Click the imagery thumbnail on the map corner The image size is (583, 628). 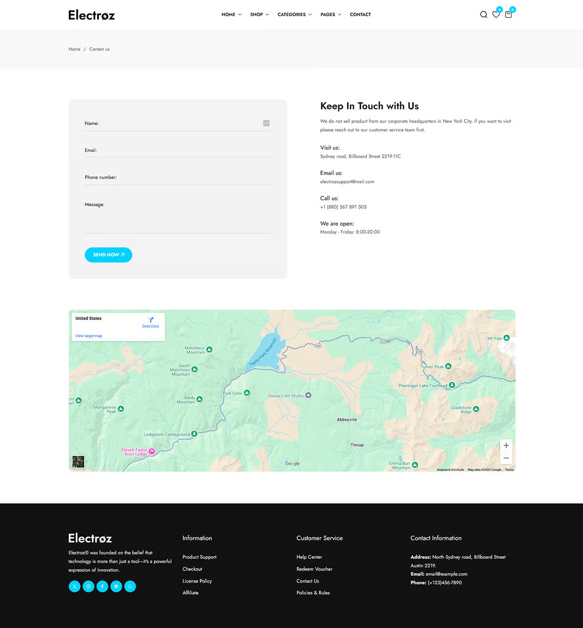[78, 462]
